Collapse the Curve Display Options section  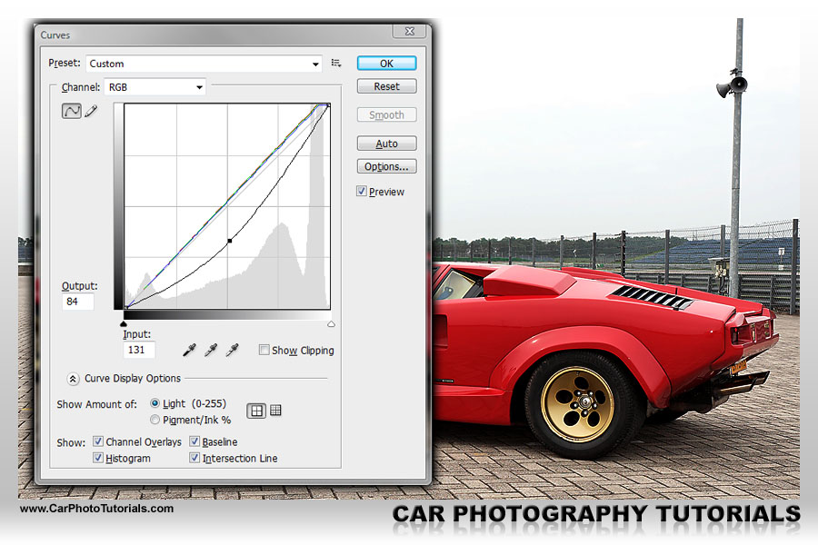pos(73,379)
